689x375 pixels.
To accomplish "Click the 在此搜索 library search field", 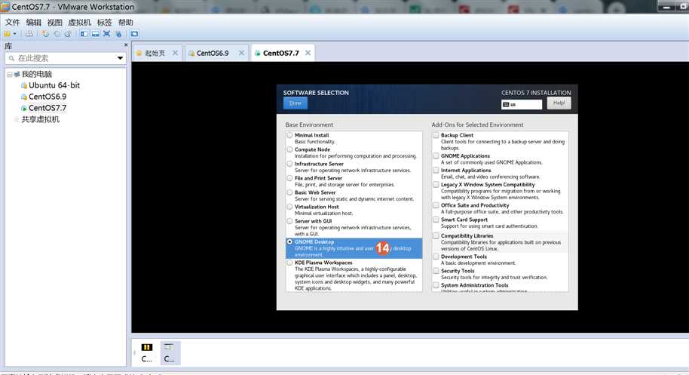I will (x=65, y=58).
